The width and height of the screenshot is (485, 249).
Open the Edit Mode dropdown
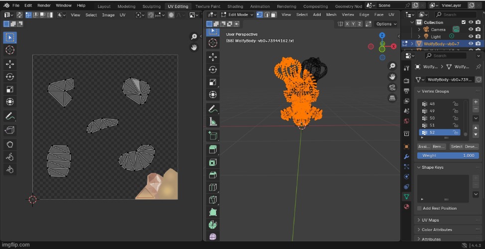point(237,14)
